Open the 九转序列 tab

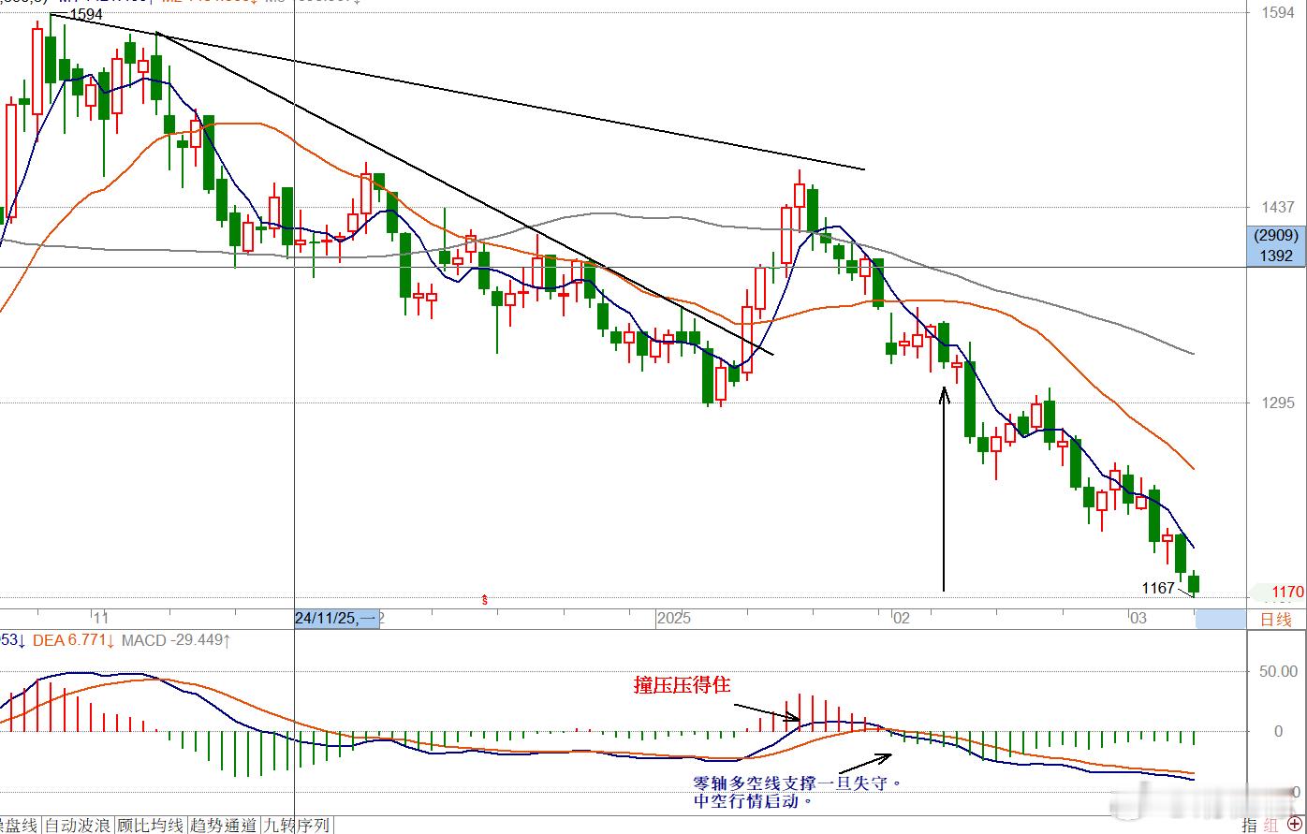coord(297,825)
